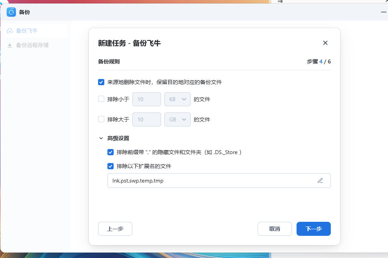Uncheck 来源地删除文件时保留备份文件 checkbox
Screen dimensions: 388x258
[101, 82]
